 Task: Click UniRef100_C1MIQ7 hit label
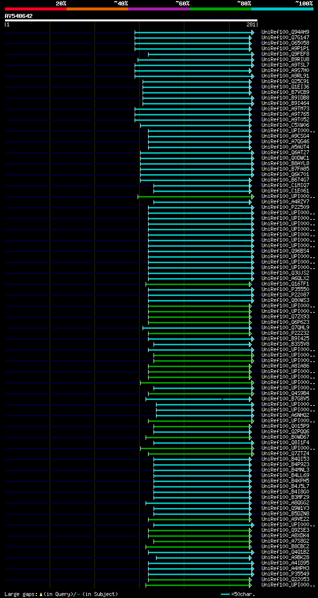tap(285, 185)
